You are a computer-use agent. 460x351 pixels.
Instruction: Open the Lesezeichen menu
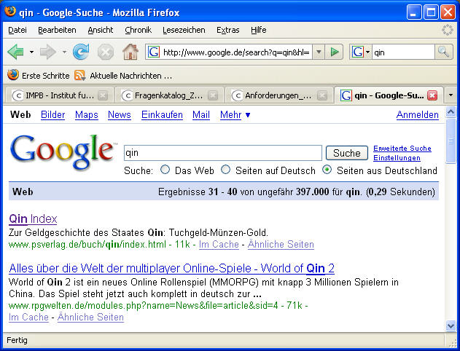tap(184, 30)
